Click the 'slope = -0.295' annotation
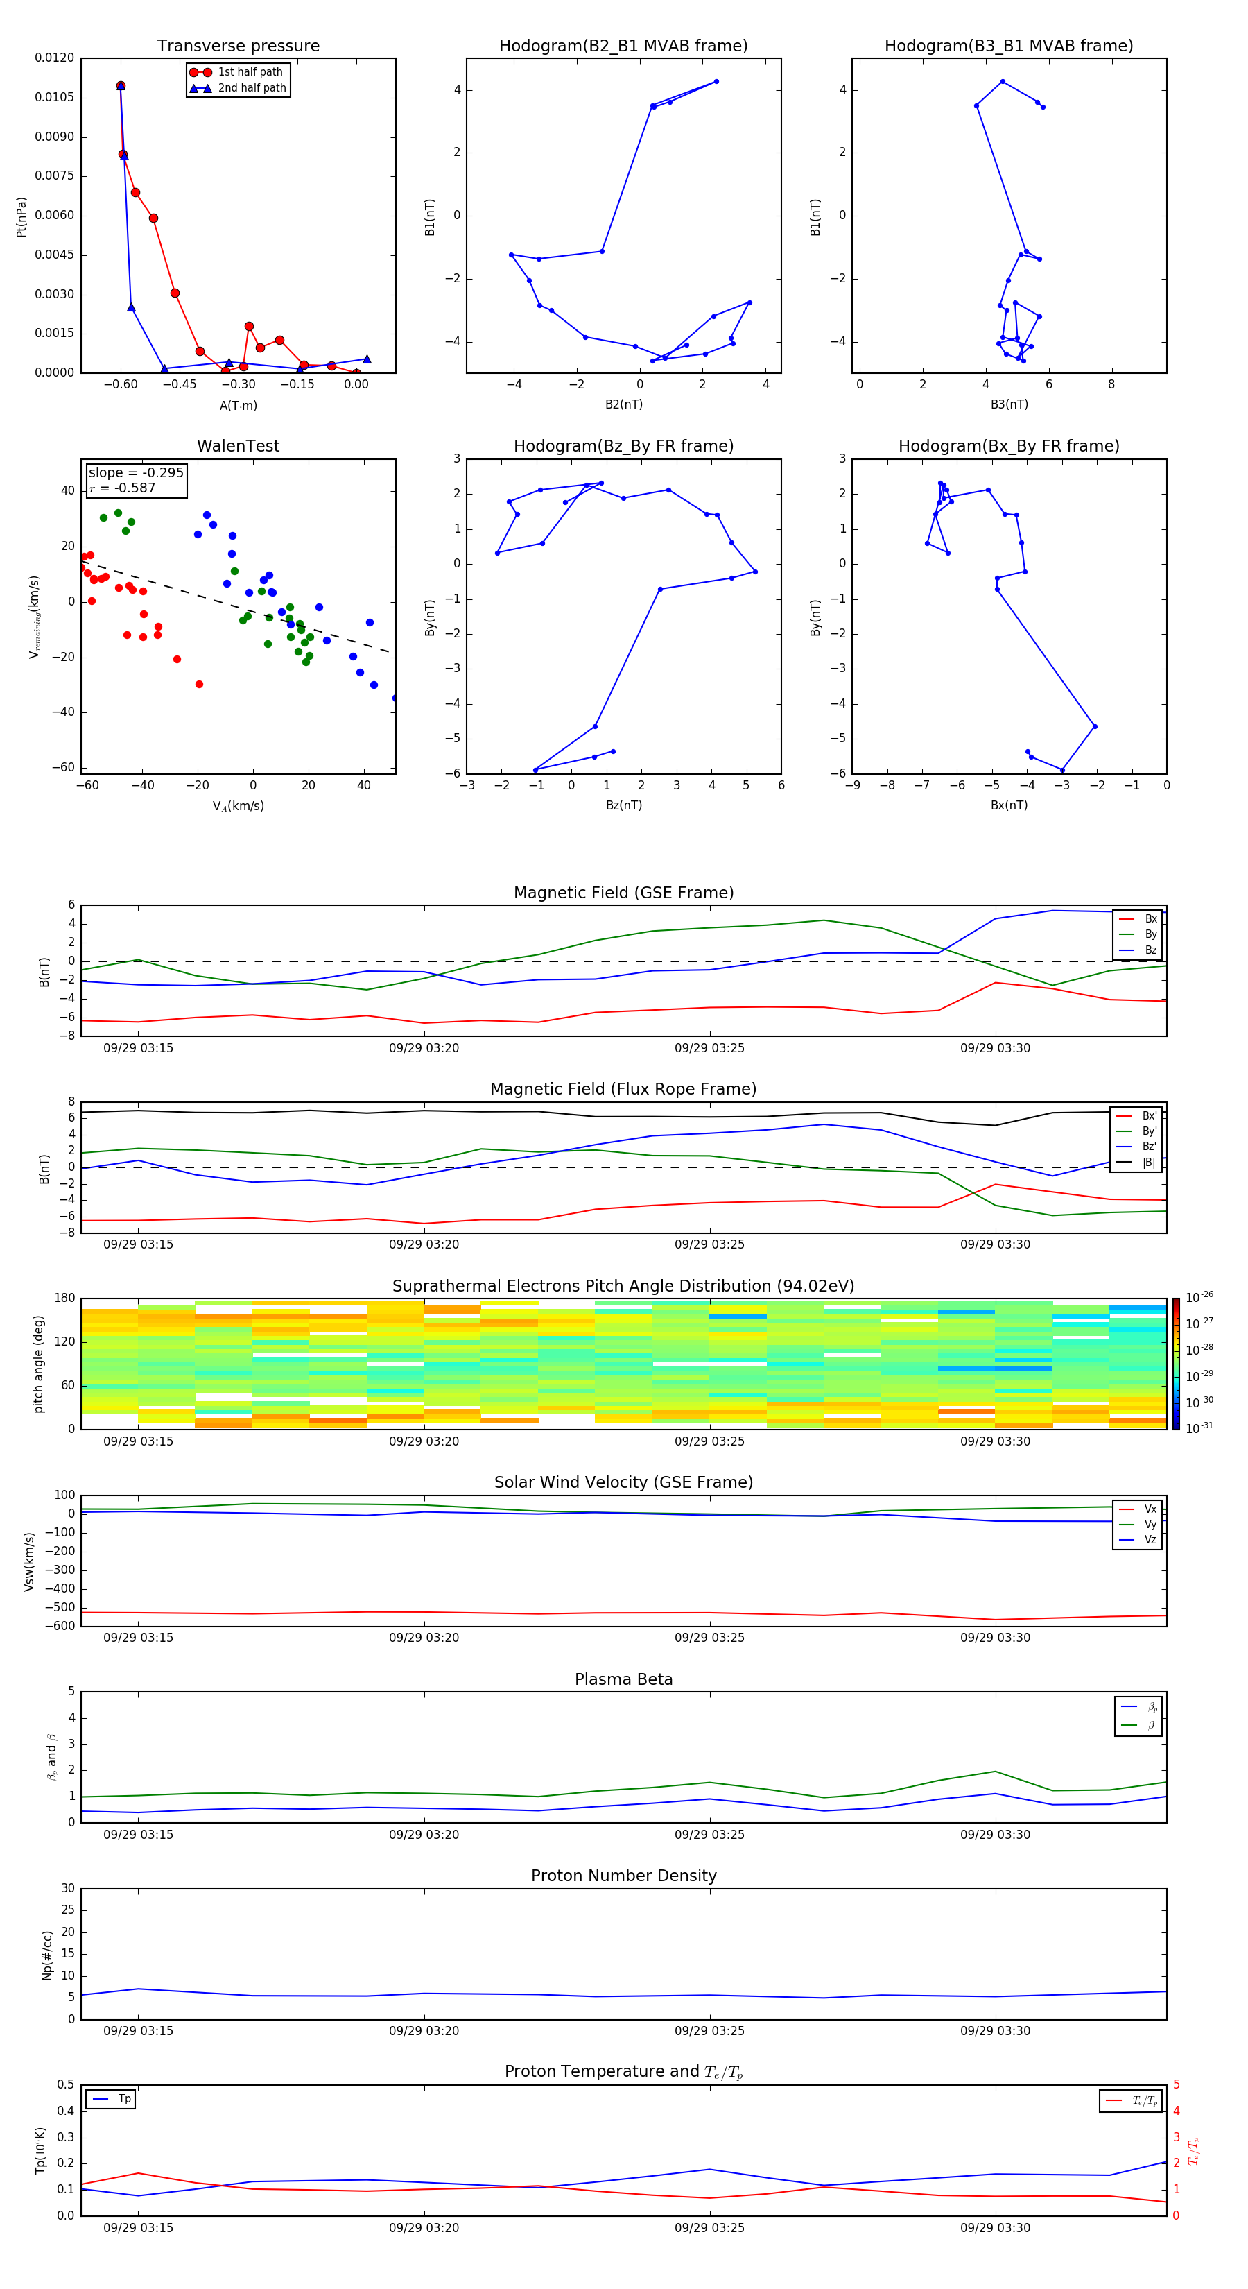 tap(136, 473)
